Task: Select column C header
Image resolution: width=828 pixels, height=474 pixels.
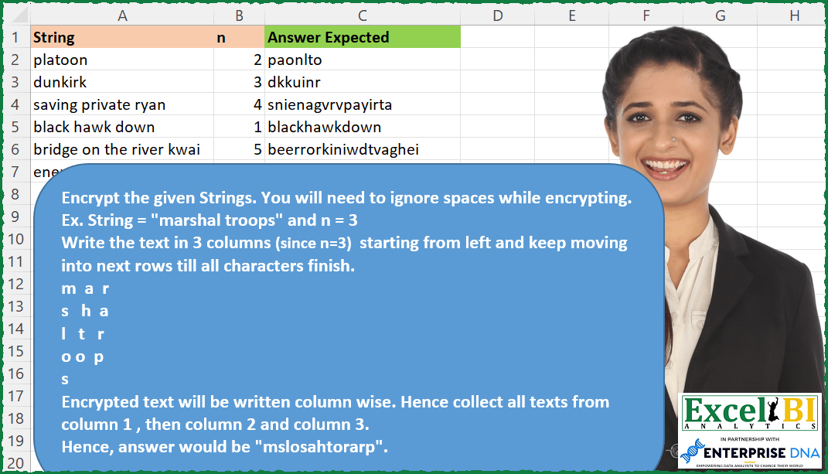Action: click(363, 15)
